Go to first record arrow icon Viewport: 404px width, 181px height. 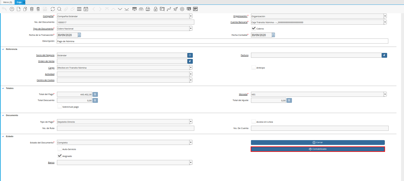[107, 9]
